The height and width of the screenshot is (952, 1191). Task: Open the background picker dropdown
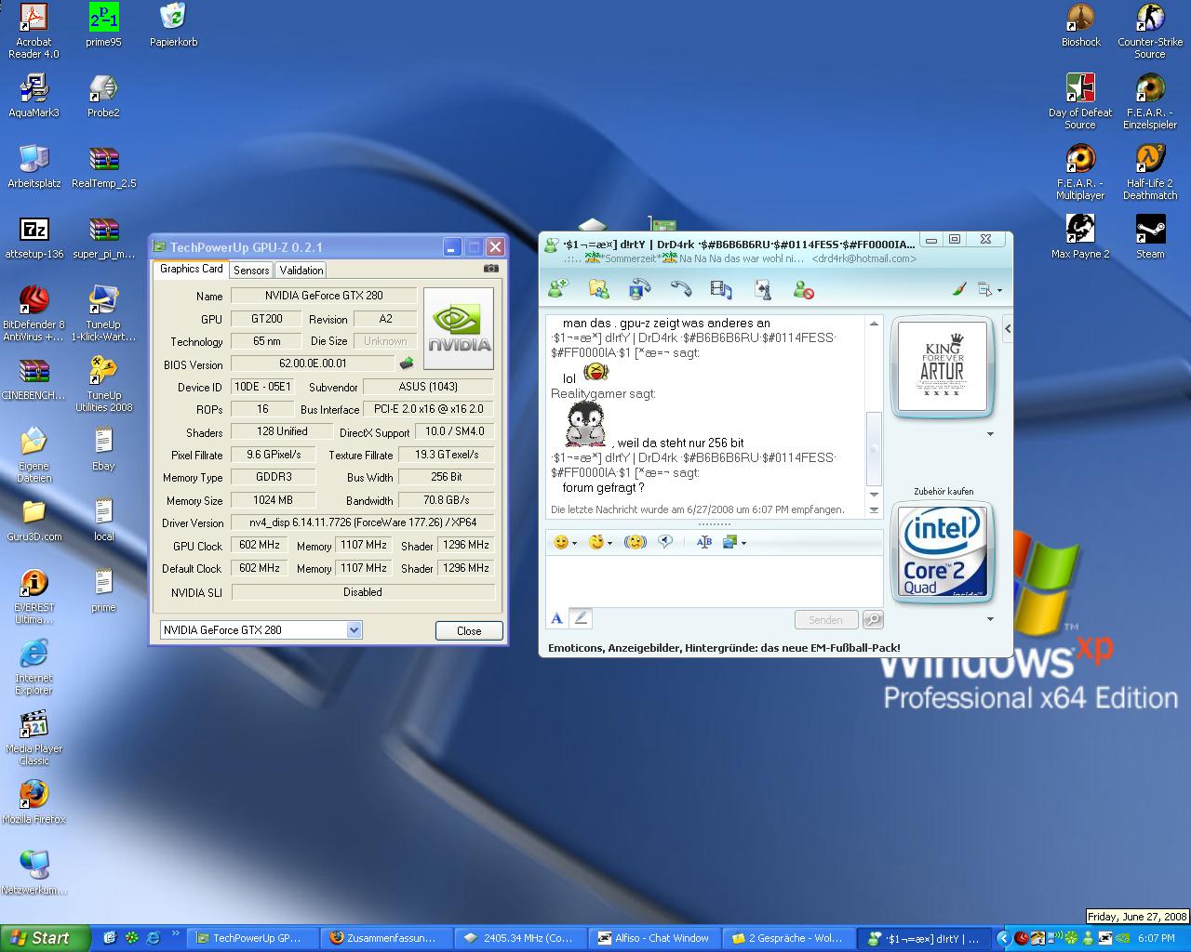point(734,542)
